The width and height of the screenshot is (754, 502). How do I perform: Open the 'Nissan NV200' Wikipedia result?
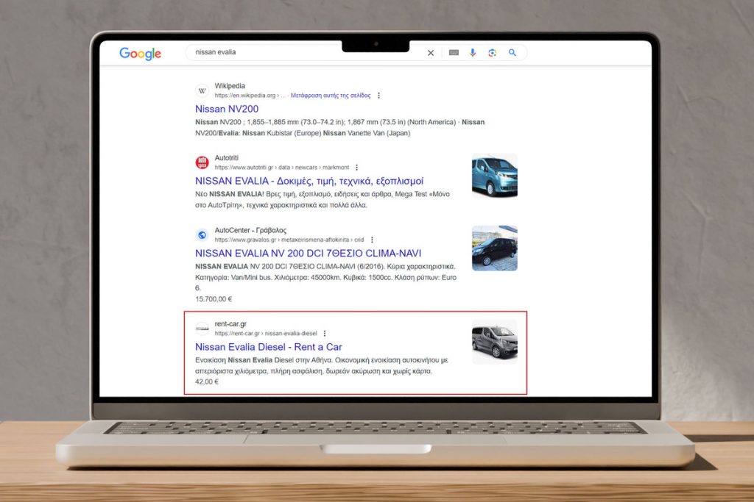pos(227,109)
